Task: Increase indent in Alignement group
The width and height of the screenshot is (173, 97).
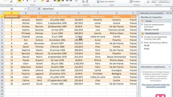Action: (71, 1)
